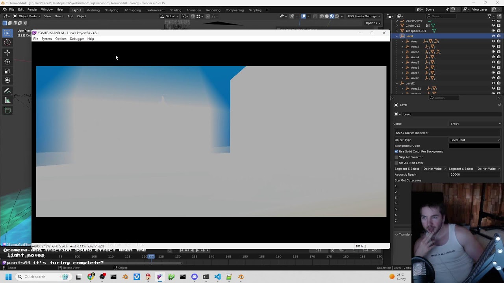Screen dimensions: 504x283
Task: Open Project64 Mario icon in taskbar
Action: click(148, 277)
